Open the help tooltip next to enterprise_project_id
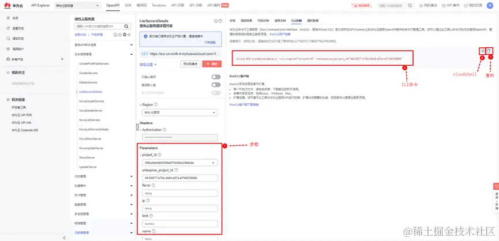The height and width of the screenshot is (241, 499). pyautogui.click(x=177, y=170)
